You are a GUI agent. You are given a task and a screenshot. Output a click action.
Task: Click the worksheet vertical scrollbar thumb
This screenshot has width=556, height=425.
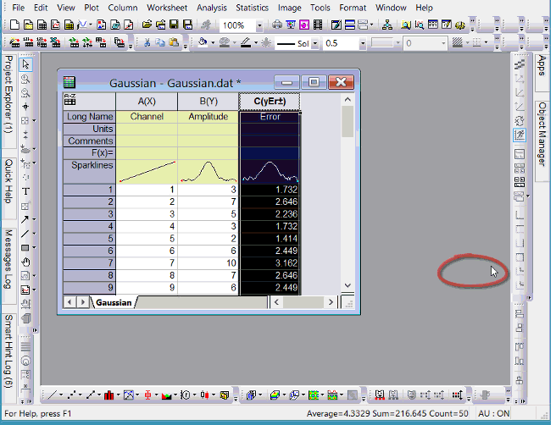pos(347,121)
